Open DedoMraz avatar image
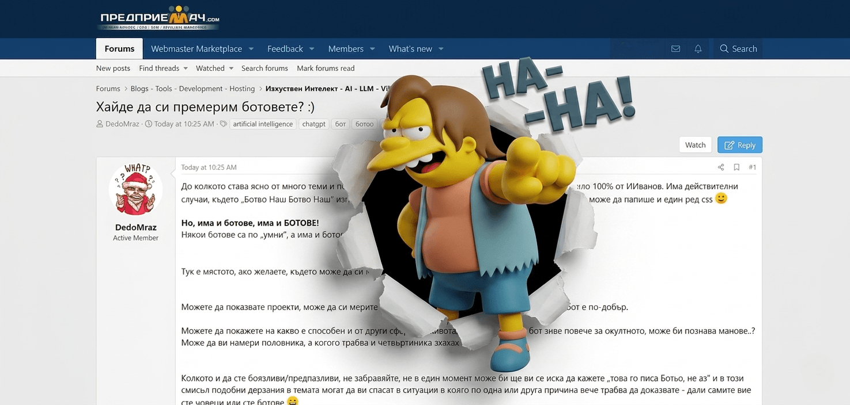This screenshot has height=405, width=850. coord(136,189)
